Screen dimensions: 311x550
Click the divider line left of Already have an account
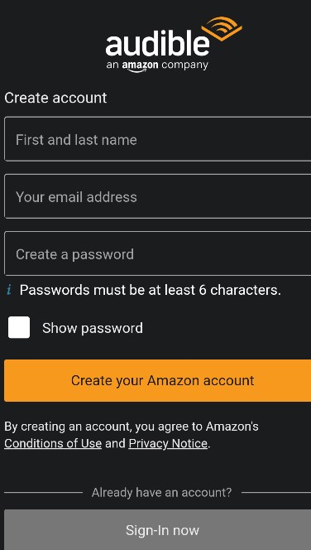pyautogui.click(x=44, y=493)
